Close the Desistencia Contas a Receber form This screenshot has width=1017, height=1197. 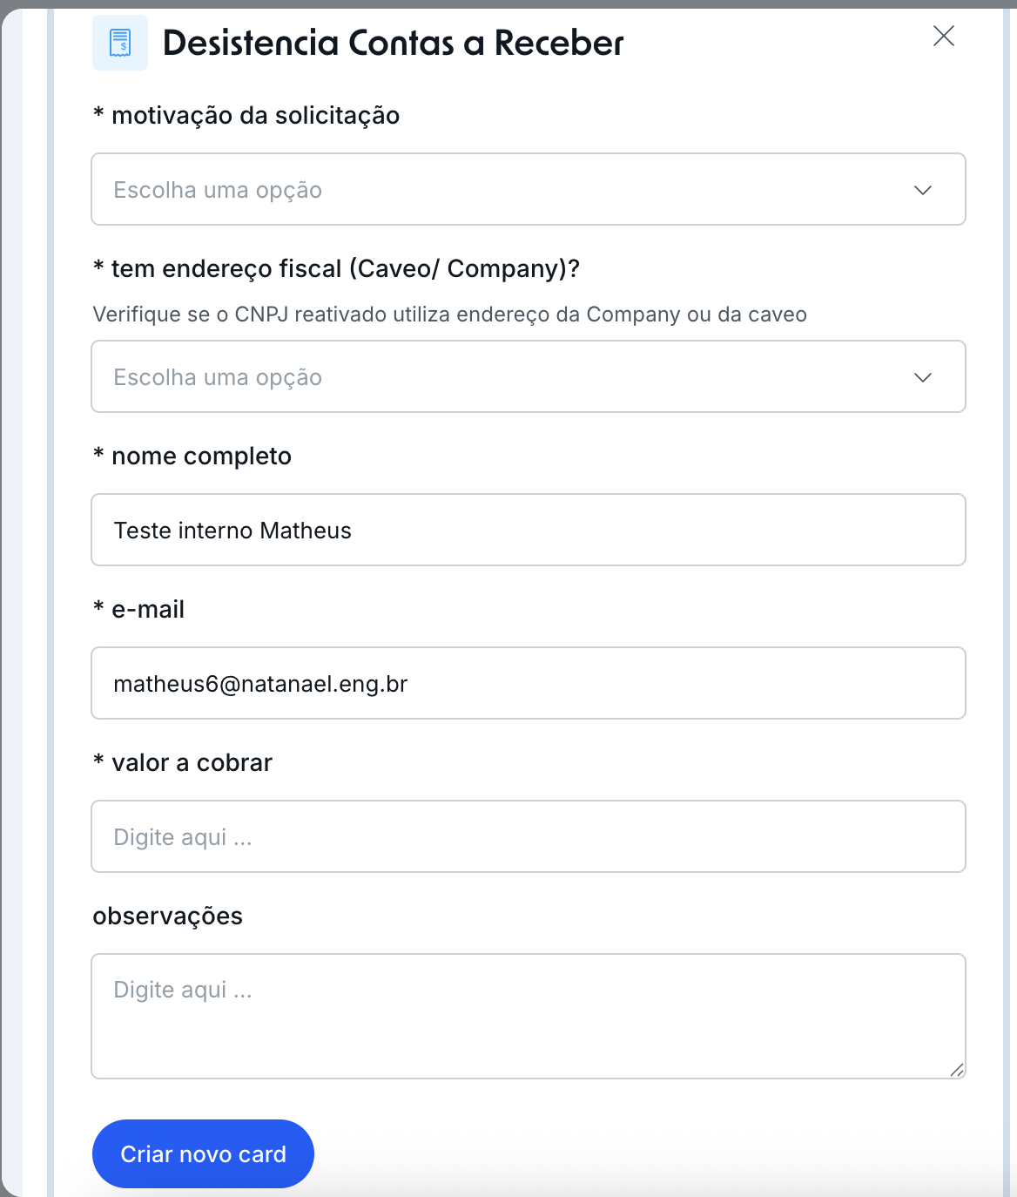944,36
